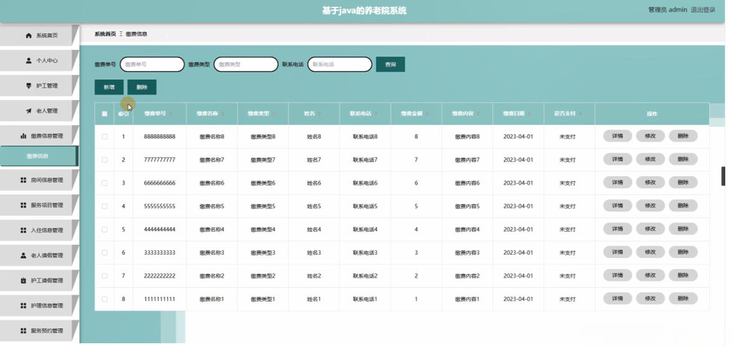The height and width of the screenshot is (347, 734).
Task: Open 详情 for row 5555555555
Action: pyautogui.click(x=617, y=206)
